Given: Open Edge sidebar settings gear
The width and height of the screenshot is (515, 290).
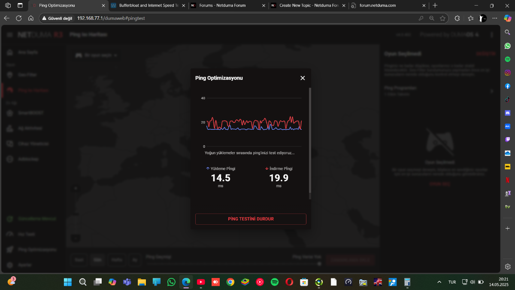Looking at the screenshot, I should click(x=508, y=266).
